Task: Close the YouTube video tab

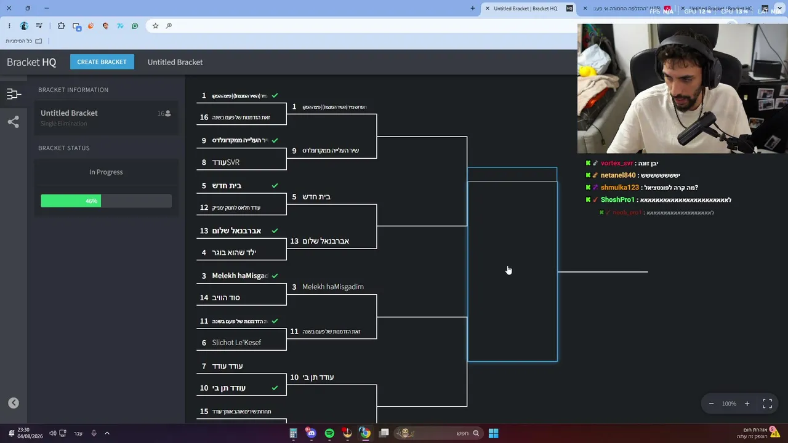Action: [x=585, y=9]
